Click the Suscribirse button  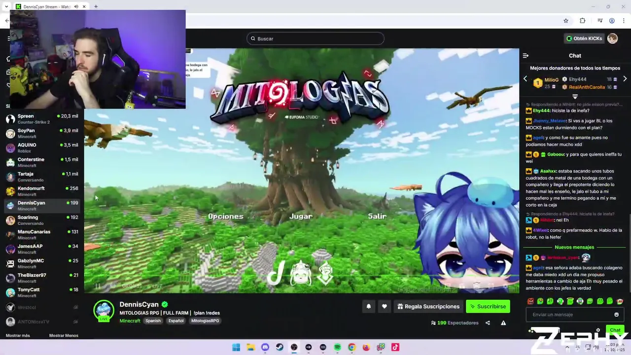click(x=488, y=306)
